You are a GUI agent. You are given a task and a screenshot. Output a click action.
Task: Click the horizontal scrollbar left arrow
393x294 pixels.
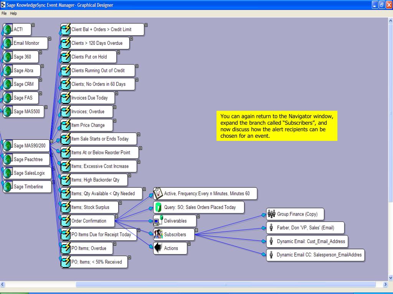pyautogui.click(x=3, y=284)
